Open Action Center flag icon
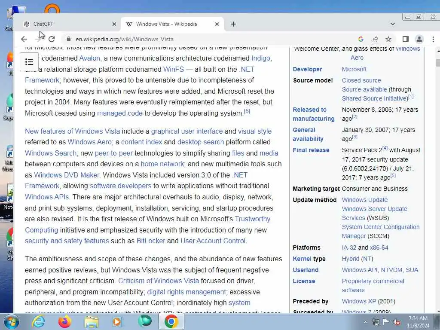 point(386,322)
